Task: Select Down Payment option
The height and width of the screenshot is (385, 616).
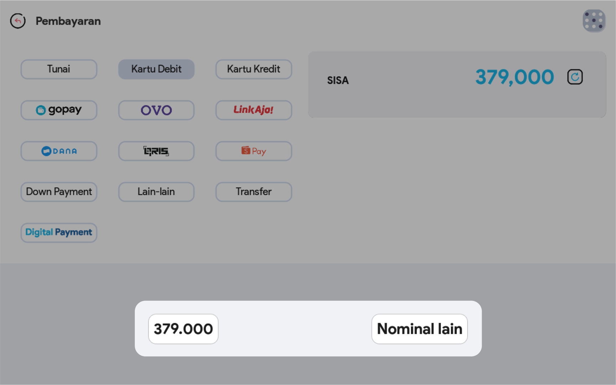Action: coord(59,192)
